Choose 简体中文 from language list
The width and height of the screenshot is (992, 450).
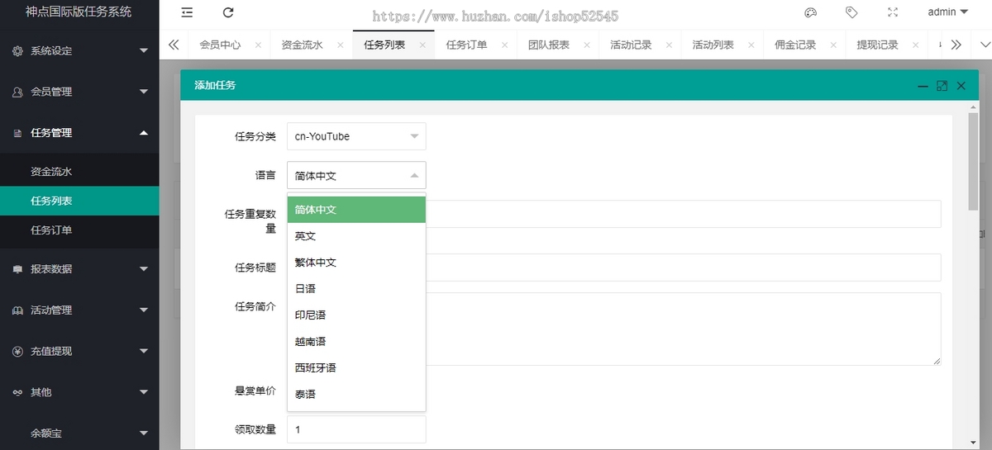point(356,210)
